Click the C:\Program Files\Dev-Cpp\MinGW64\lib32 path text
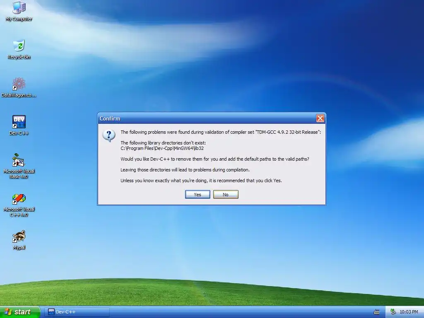 tap(162, 148)
